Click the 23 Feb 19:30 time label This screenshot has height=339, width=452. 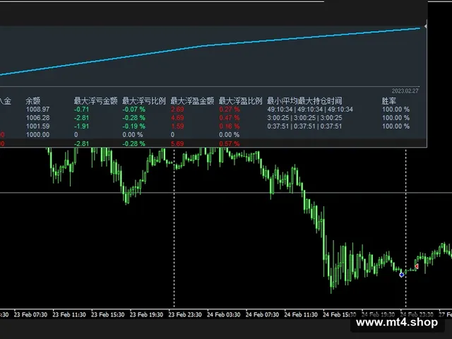click(x=146, y=315)
